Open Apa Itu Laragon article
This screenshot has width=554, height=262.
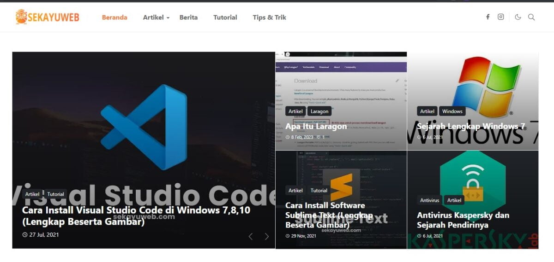[x=316, y=126]
